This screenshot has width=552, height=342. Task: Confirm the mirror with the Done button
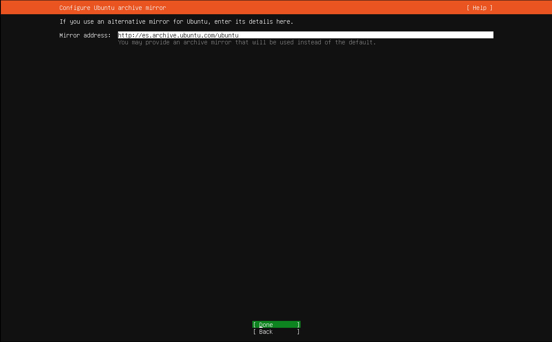(276, 325)
